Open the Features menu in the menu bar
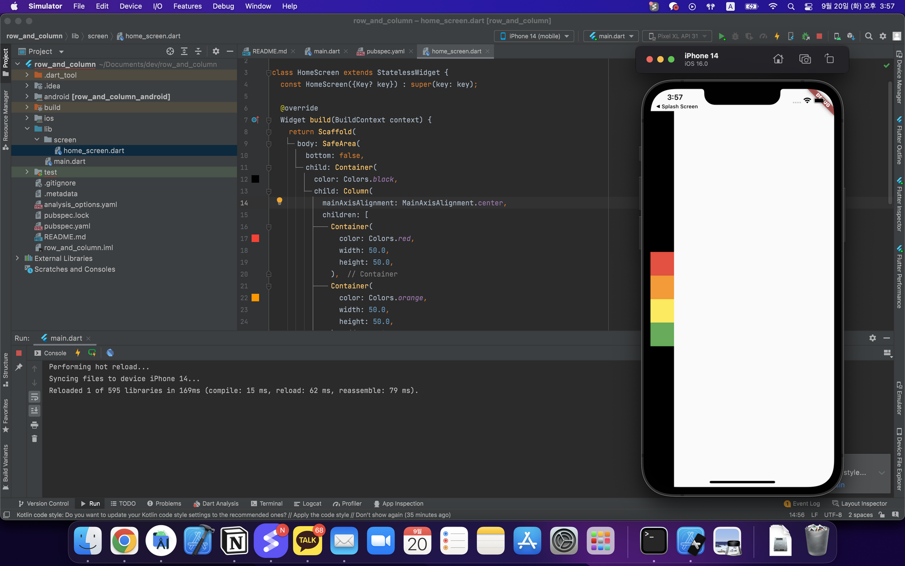This screenshot has width=905, height=566. click(x=187, y=6)
